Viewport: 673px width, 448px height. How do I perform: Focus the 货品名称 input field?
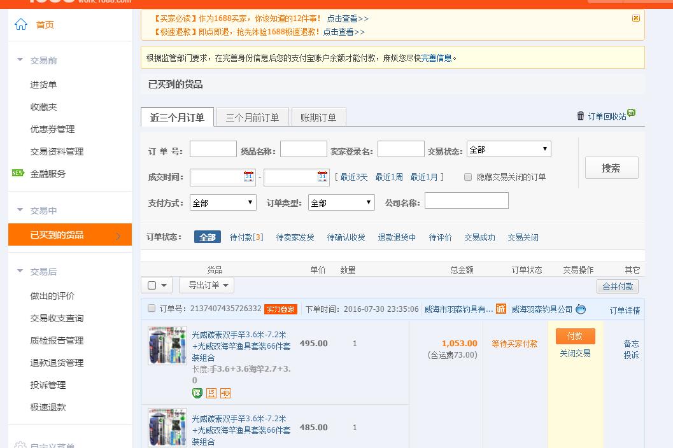[x=304, y=150]
